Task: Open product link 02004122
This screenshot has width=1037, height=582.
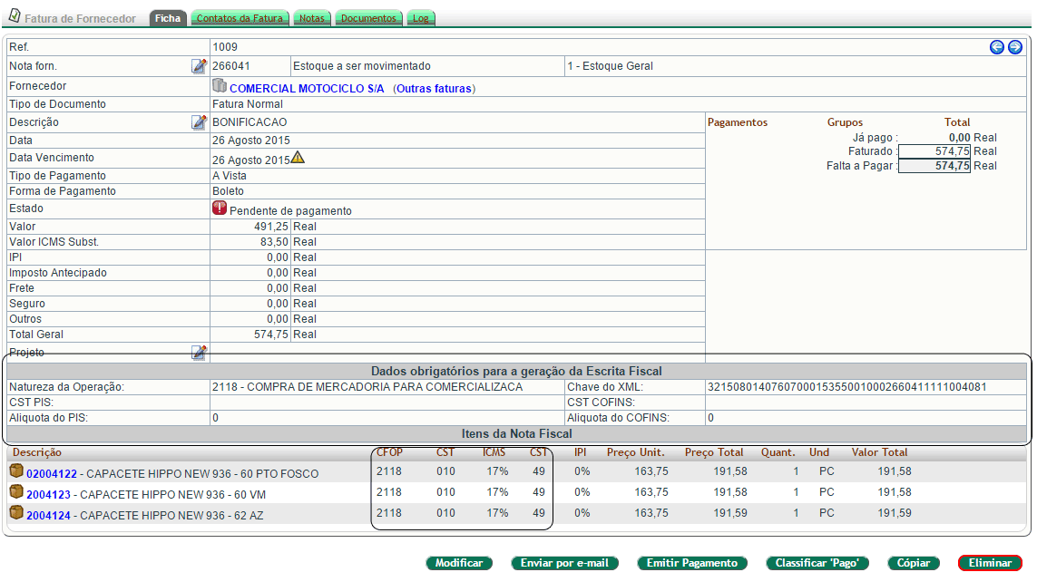Action: [x=52, y=473]
